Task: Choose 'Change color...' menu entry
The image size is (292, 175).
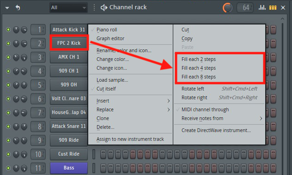Action: 112,60
